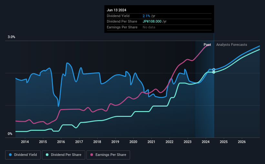Toggle the Dividend Per Share legend button
The image size is (265, 164).
point(64,155)
